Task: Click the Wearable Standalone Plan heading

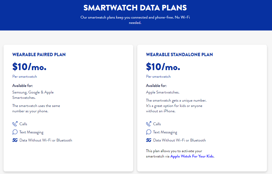Action: point(179,54)
